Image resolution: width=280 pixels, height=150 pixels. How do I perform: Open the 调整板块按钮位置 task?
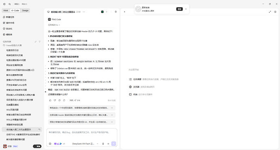pyautogui.click(x=15, y=125)
